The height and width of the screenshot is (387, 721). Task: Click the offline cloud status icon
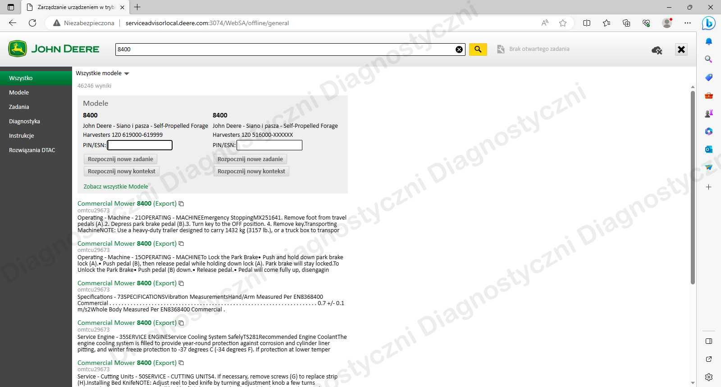(x=657, y=50)
